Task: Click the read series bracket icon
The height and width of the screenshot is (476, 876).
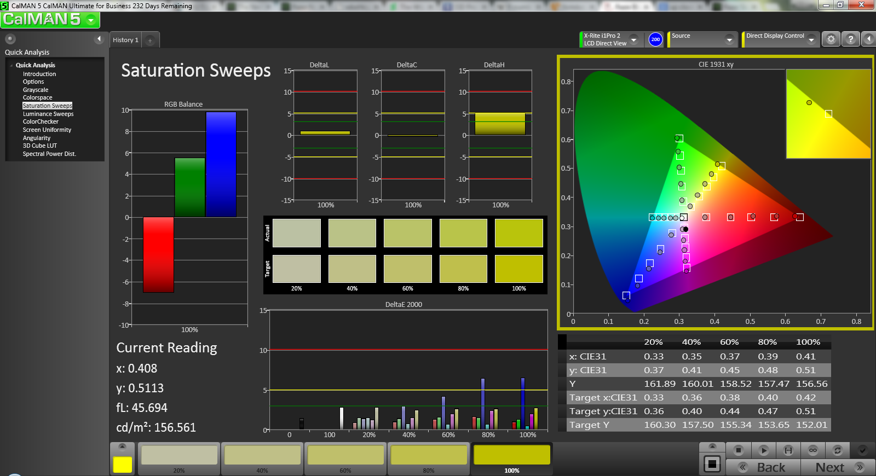Action: [788, 450]
